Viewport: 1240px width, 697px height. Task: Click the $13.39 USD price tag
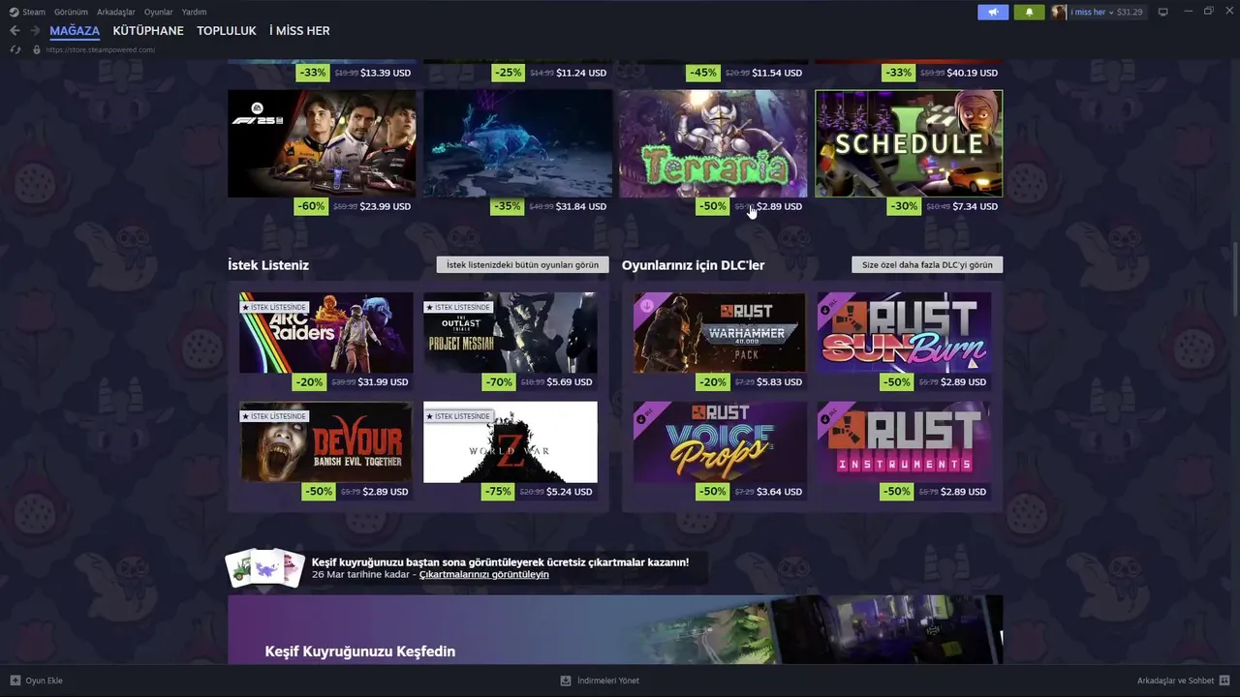386,73
